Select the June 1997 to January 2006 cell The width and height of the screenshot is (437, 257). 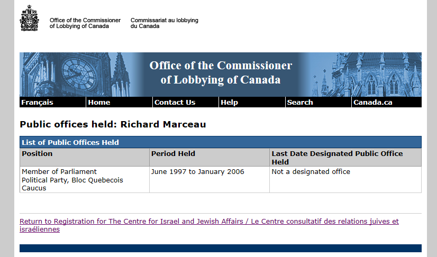point(210,180)
